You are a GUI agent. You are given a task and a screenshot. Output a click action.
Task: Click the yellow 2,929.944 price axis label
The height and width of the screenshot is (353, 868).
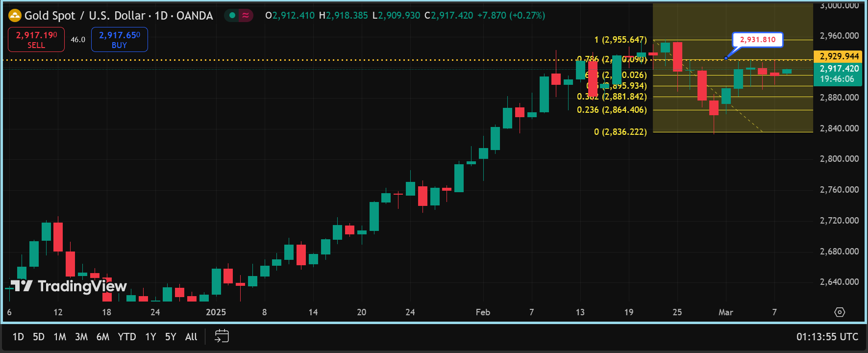839,56
